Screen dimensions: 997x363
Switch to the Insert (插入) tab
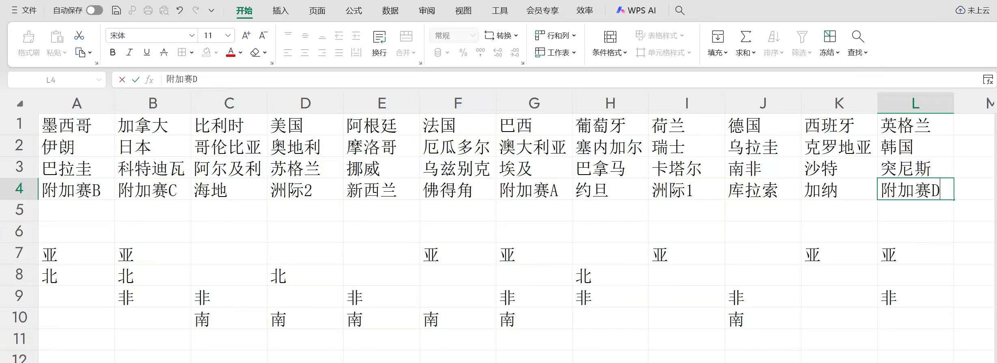[280, 11]
